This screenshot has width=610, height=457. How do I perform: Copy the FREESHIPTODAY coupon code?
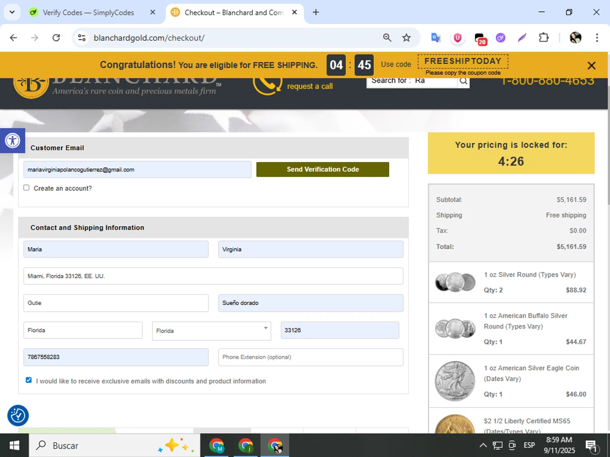pos(463,61)
